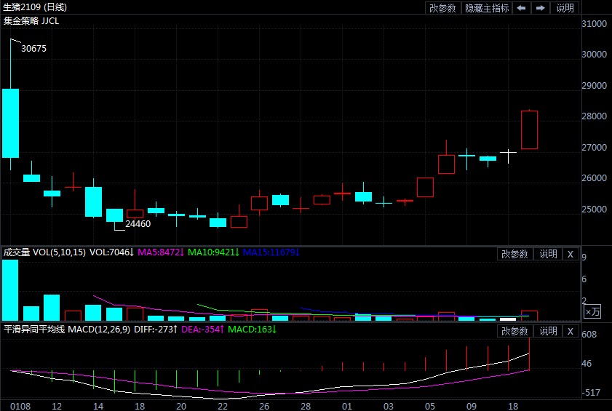Screen dimensions: 612x411
Task: Click the -517 MACD axis label
Action: 591,393
